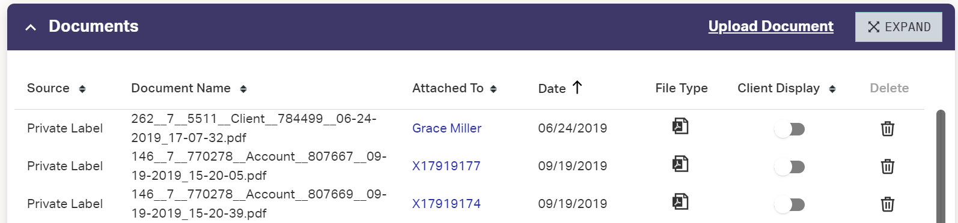Delete the 06/24/2019 document via trash icon

coord(888,128)
